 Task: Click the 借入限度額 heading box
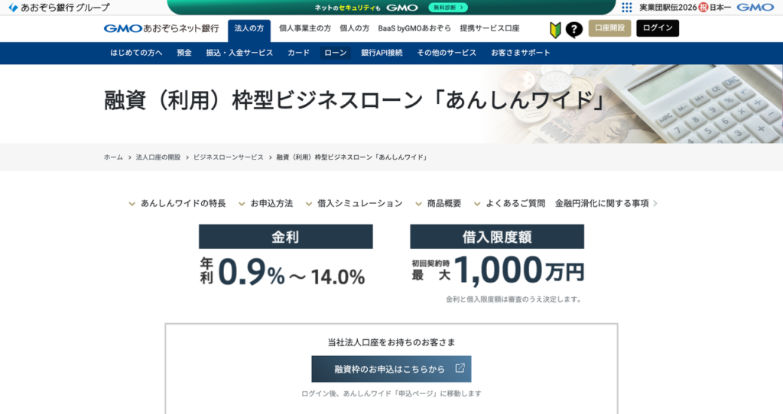click(497, 237)
